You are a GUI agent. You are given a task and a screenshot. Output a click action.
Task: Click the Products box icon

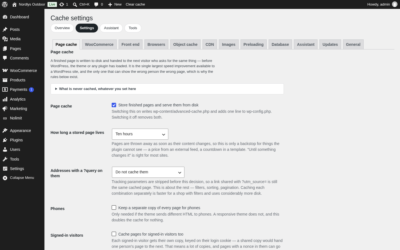5,80
